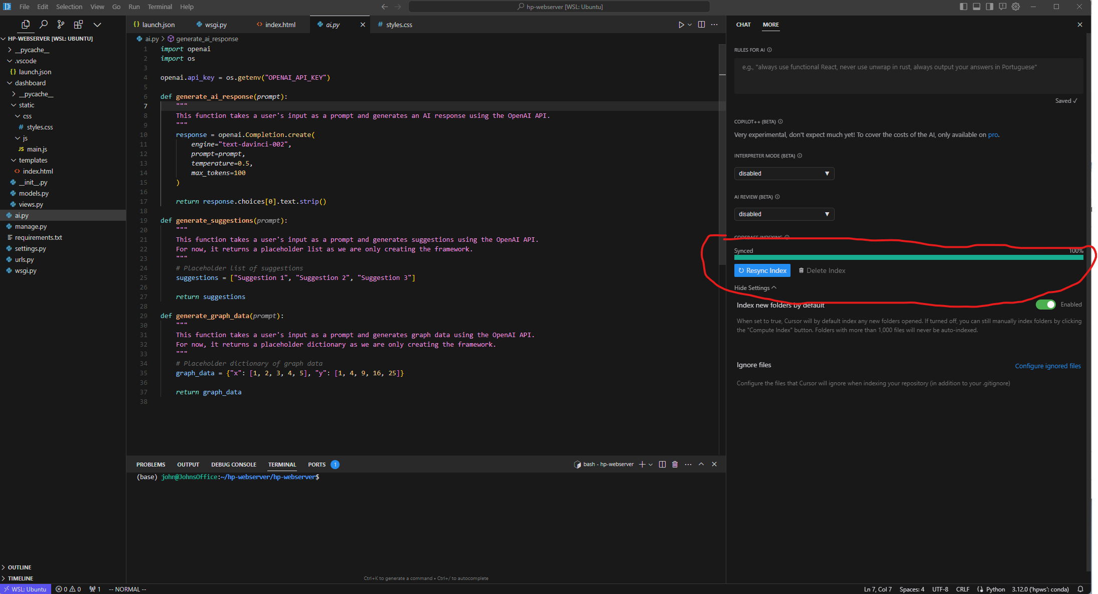Viewport: 1098px width, 594px height.
Task: Kill the terminal with the trash icon
Action: (x=675, y=464)
